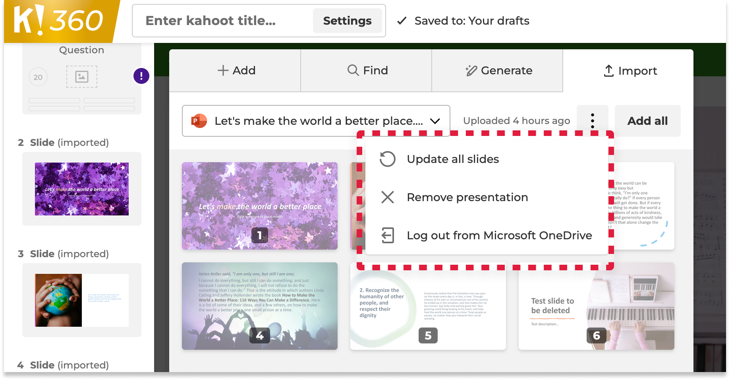This screenshot has width=730, height=380.
Task: Select Remove presentation
Action: coord(487,197)
